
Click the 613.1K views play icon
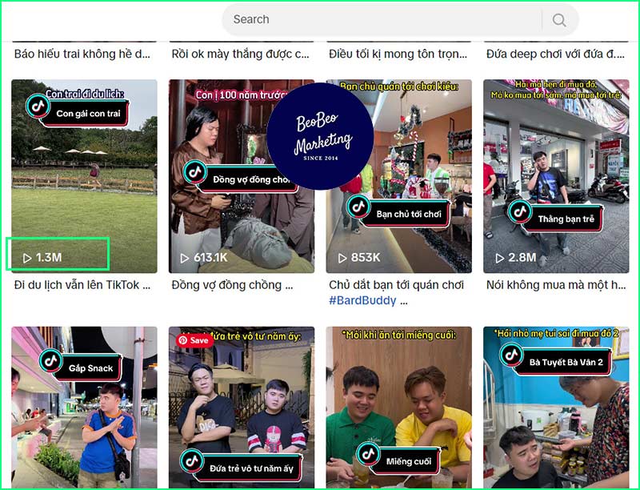click(x=185, y=258)
